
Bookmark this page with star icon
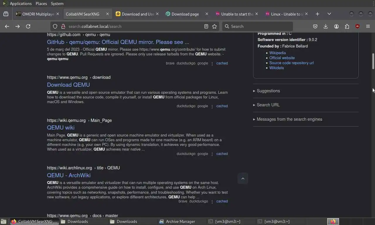[x=214, y=26]
